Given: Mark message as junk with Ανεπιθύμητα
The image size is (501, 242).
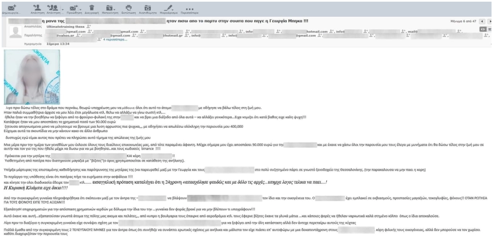Looking at the screenshot, I should pyautogui.click(x=148, y=9).
